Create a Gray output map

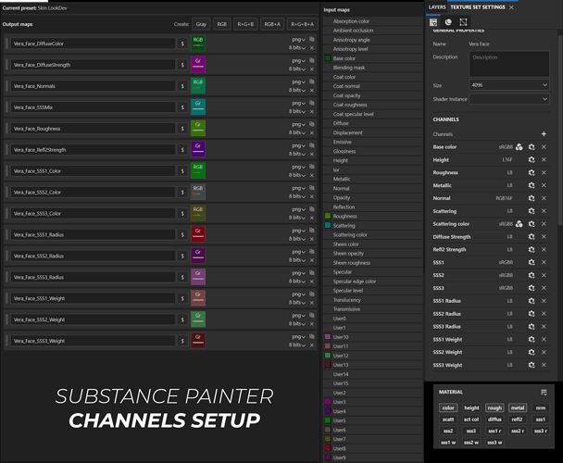coord(201,24)
